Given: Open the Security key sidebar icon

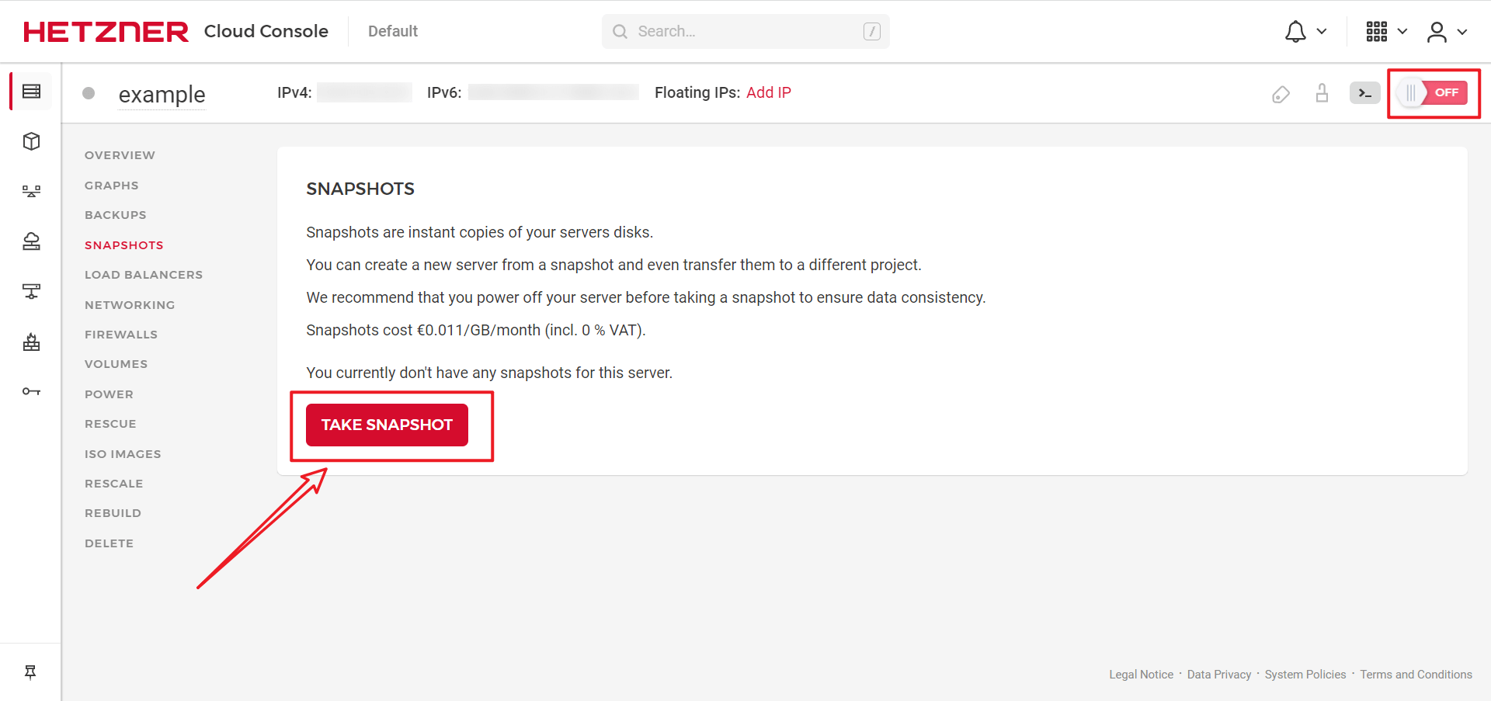Looking at the screenshot, I should click(31, 391).
